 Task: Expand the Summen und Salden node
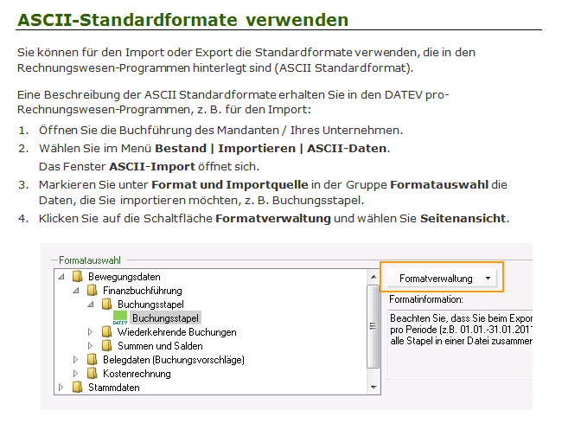pyautogui.click(x=91, y=346)
